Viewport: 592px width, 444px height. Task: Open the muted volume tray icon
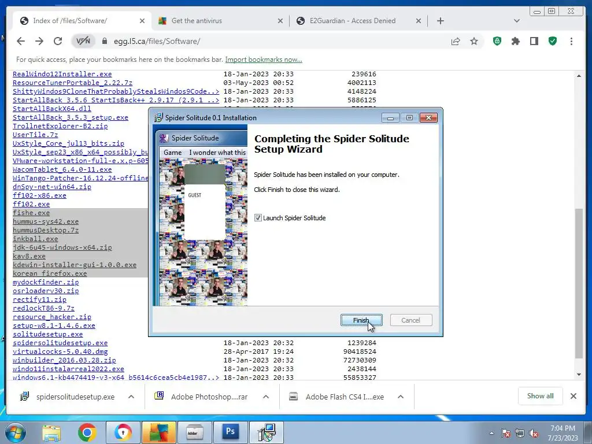coord(534,434)
